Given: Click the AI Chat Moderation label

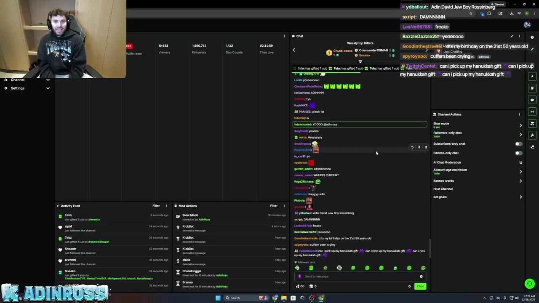Looking at the screenshot, I should point(447,162).
